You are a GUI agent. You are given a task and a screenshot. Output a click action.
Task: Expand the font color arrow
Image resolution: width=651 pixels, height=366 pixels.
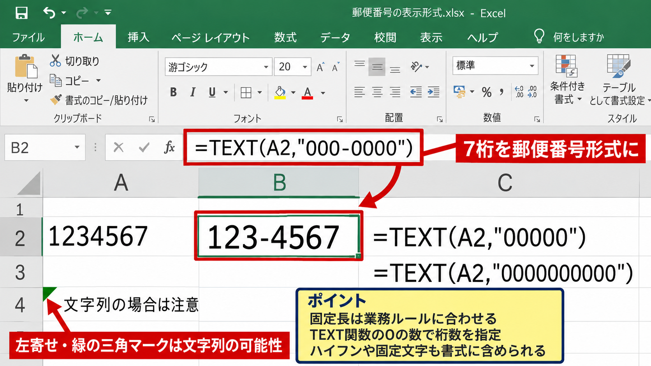[x=323, y=93]
